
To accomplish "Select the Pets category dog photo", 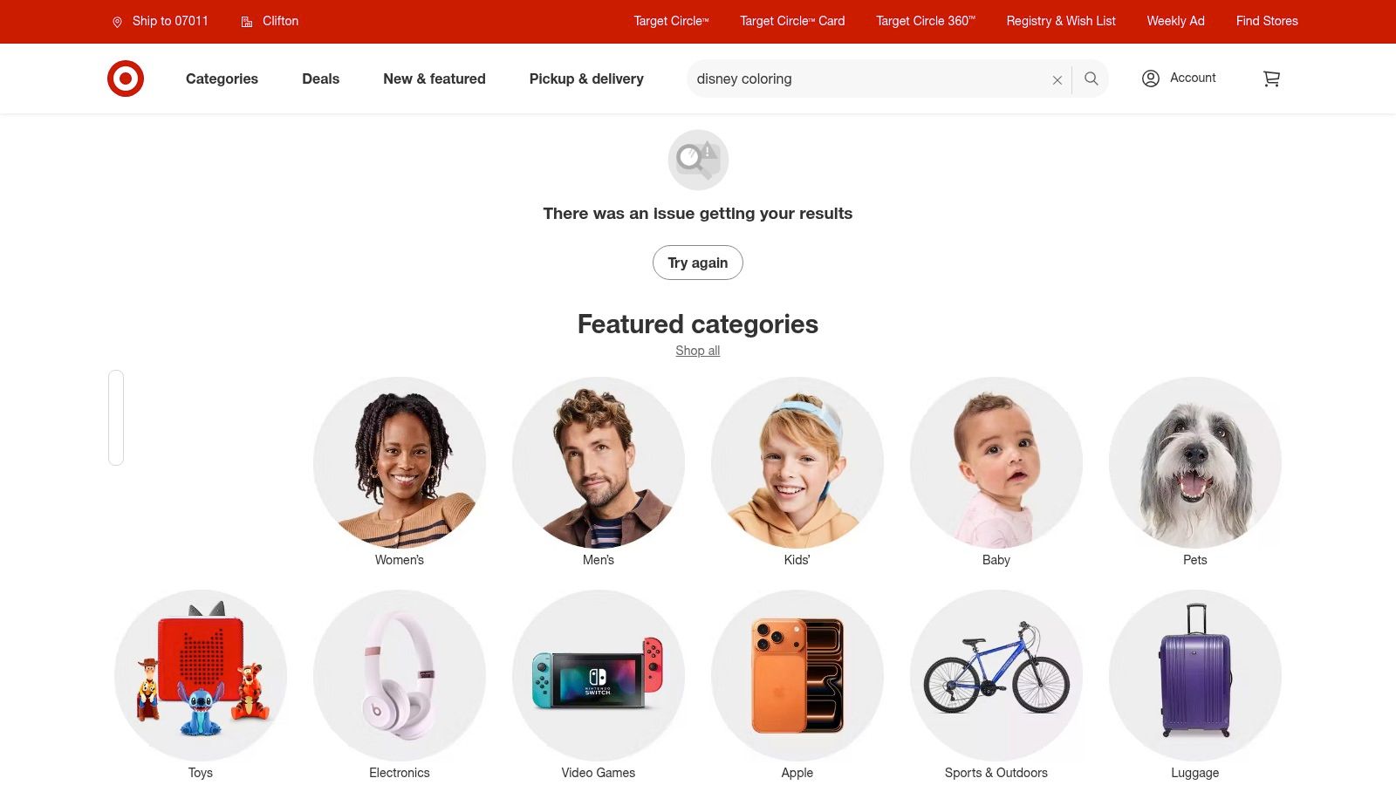I will (1195, 463).
